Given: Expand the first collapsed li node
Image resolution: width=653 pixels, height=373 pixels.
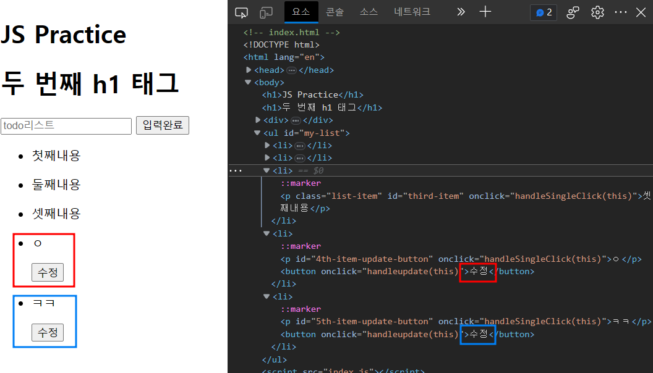Looking at the screenshot, I should (x=267, y=146).
